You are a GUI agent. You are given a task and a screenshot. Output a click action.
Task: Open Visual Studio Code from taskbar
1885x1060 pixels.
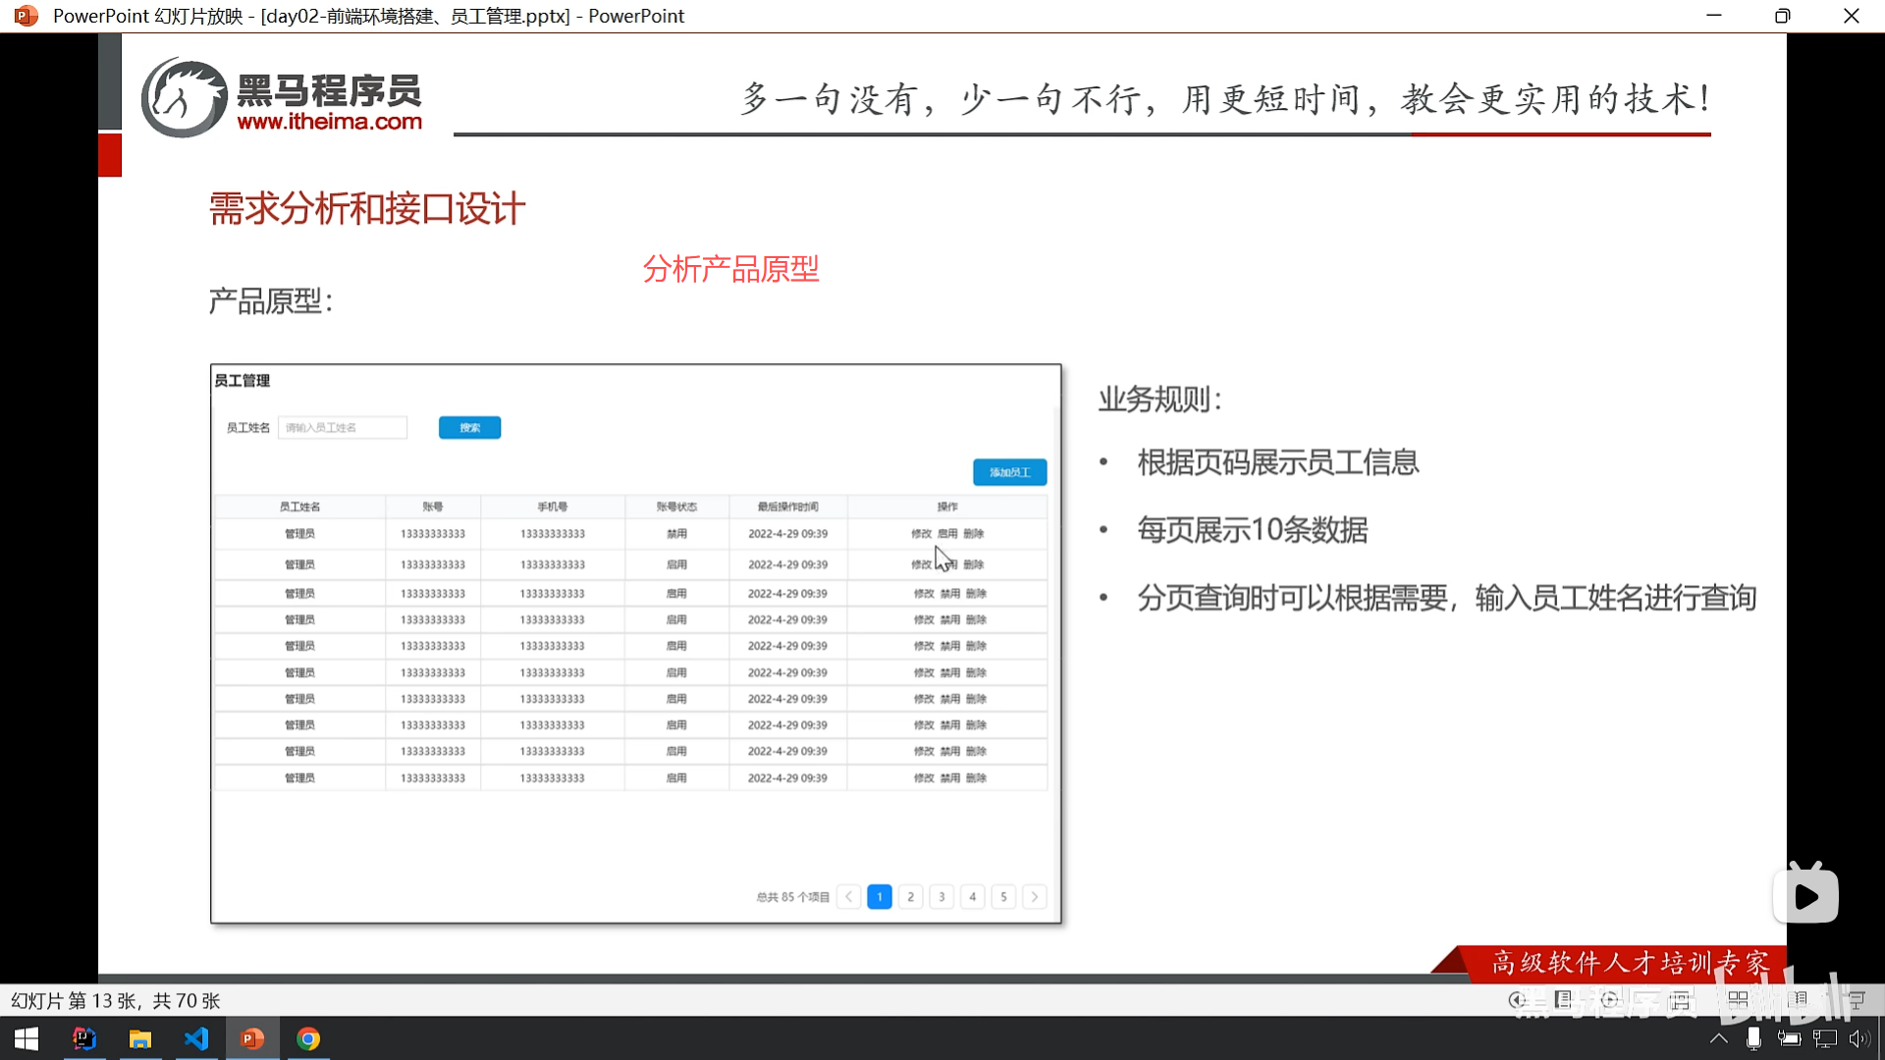click(196, 1038)
